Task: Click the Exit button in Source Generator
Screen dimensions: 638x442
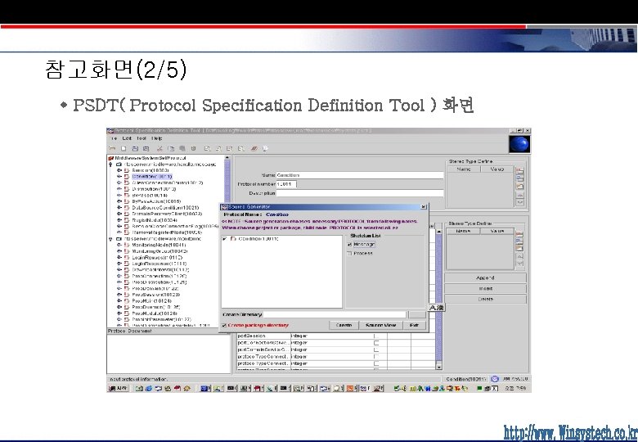Action: click(x=414, y=326)
